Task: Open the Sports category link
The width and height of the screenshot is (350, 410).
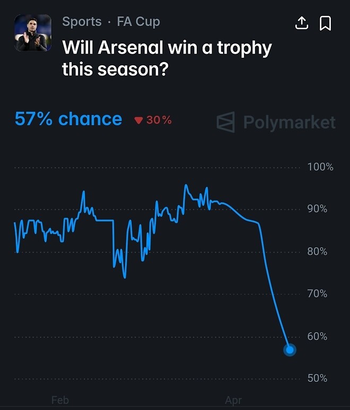Action: click(x=82, y=22)
